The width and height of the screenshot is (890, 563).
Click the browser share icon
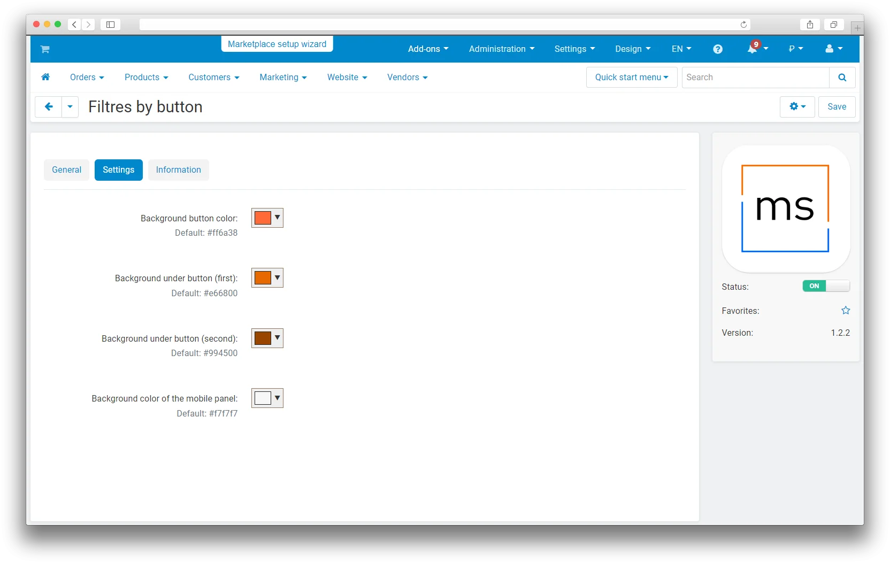click(x=810, y=25)
